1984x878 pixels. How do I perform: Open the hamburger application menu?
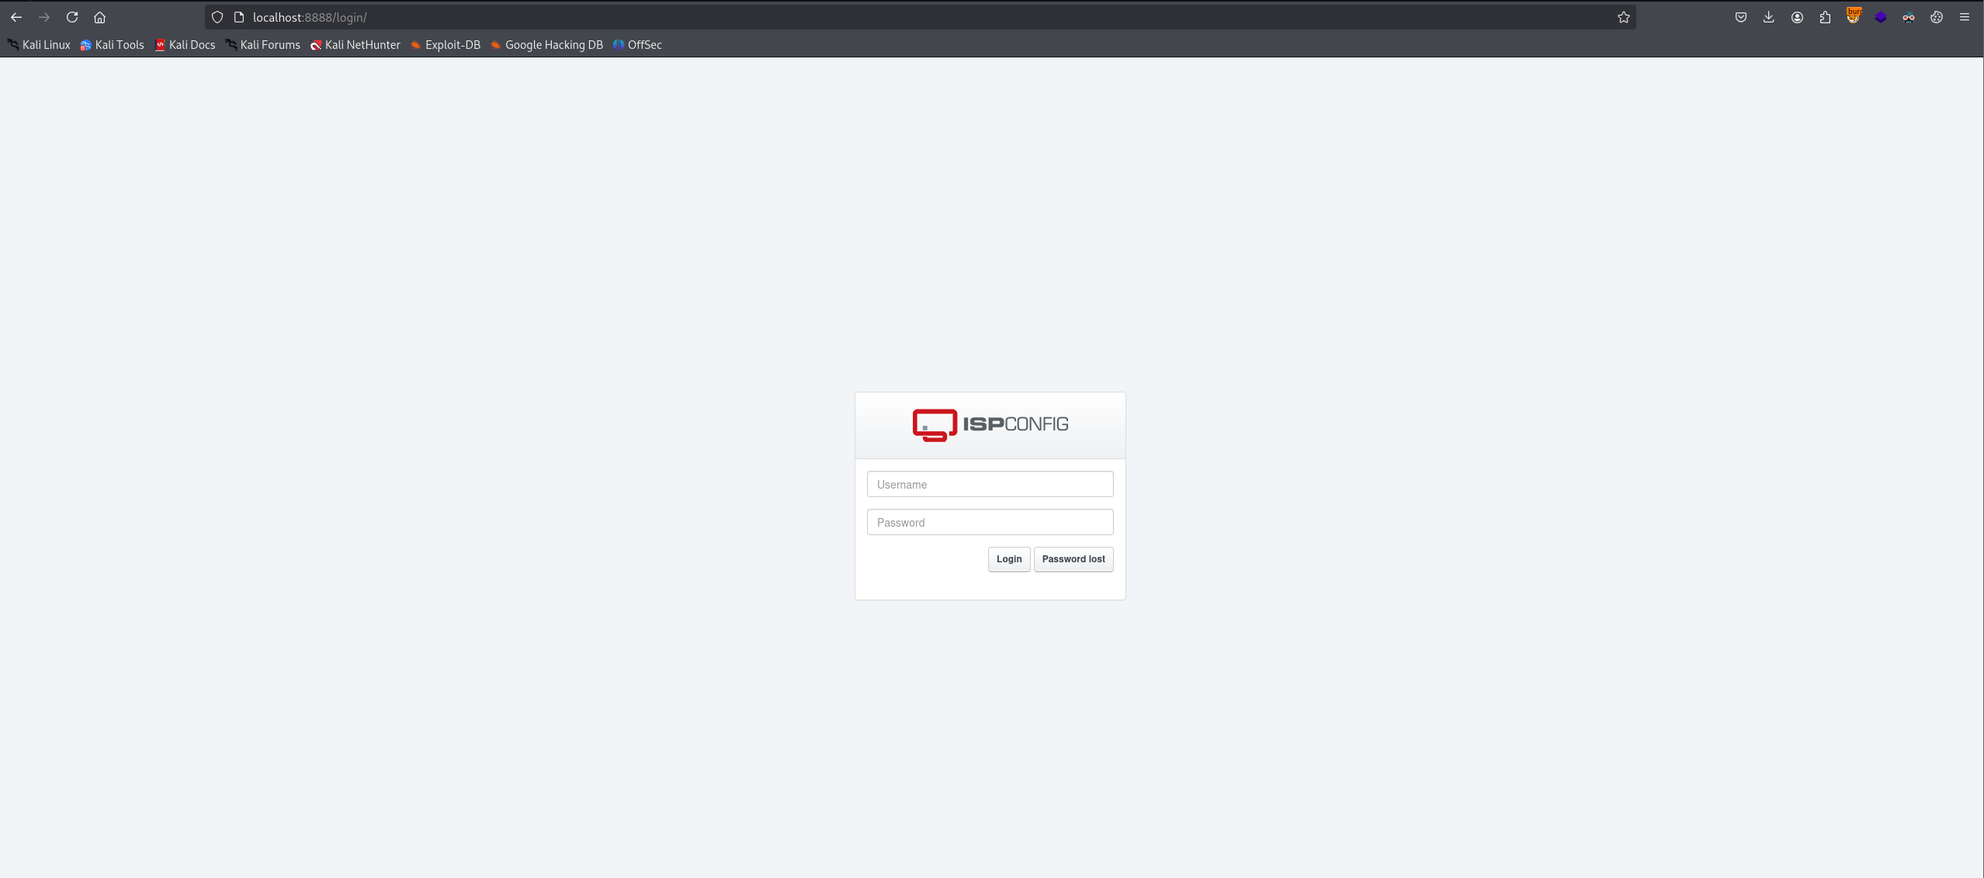1965,17
